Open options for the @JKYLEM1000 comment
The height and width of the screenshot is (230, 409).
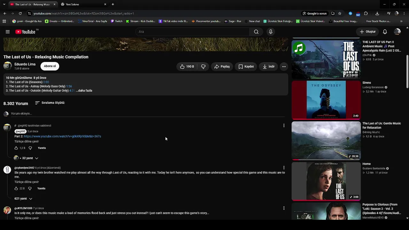pyautogui.click(x=284, y=208)
